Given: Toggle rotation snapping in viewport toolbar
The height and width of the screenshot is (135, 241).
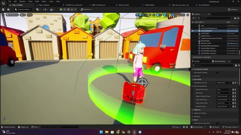Looking at the screenshot, I should click(x=165, y=15).
